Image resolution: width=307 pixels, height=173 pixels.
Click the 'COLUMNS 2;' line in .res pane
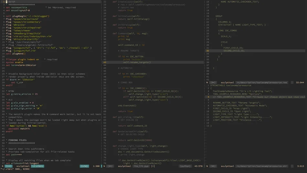click(225, 22)
